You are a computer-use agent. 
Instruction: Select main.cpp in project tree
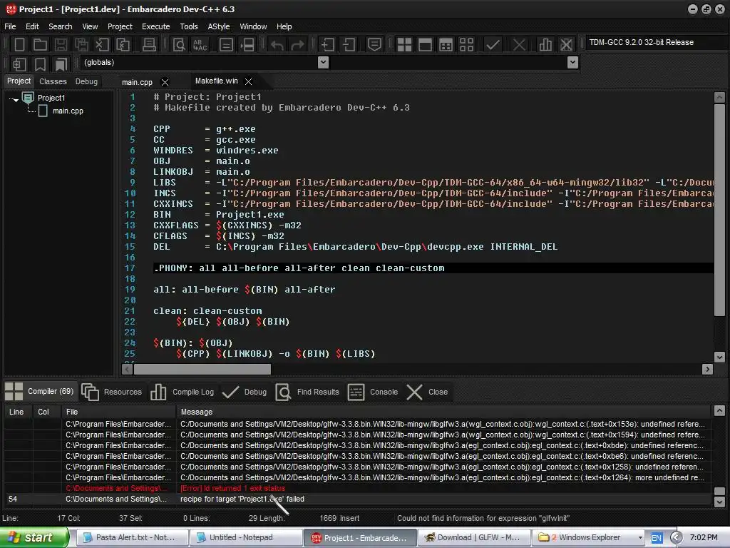tap(68, 111)
